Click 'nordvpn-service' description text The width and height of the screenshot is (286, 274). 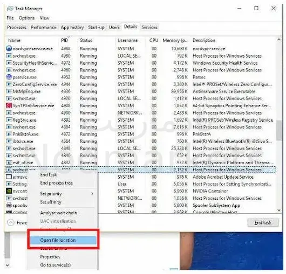coord(209,48)
